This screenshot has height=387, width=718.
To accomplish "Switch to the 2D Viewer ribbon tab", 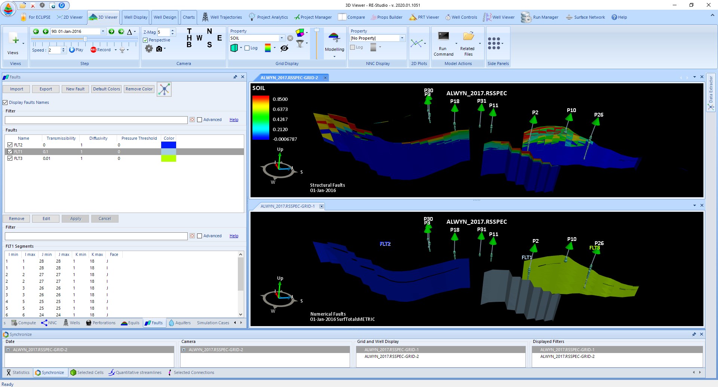I will point(70,17).
